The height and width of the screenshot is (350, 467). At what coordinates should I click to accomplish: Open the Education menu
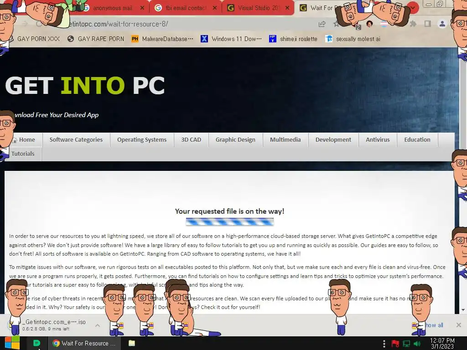point(417,139)
